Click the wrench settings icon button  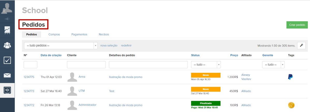pos(301,45)
